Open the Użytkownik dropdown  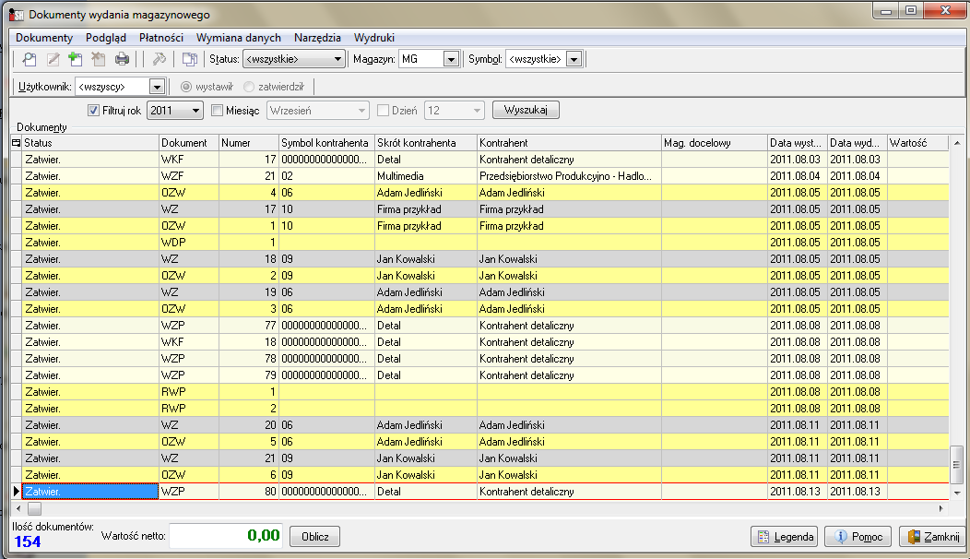157,87
